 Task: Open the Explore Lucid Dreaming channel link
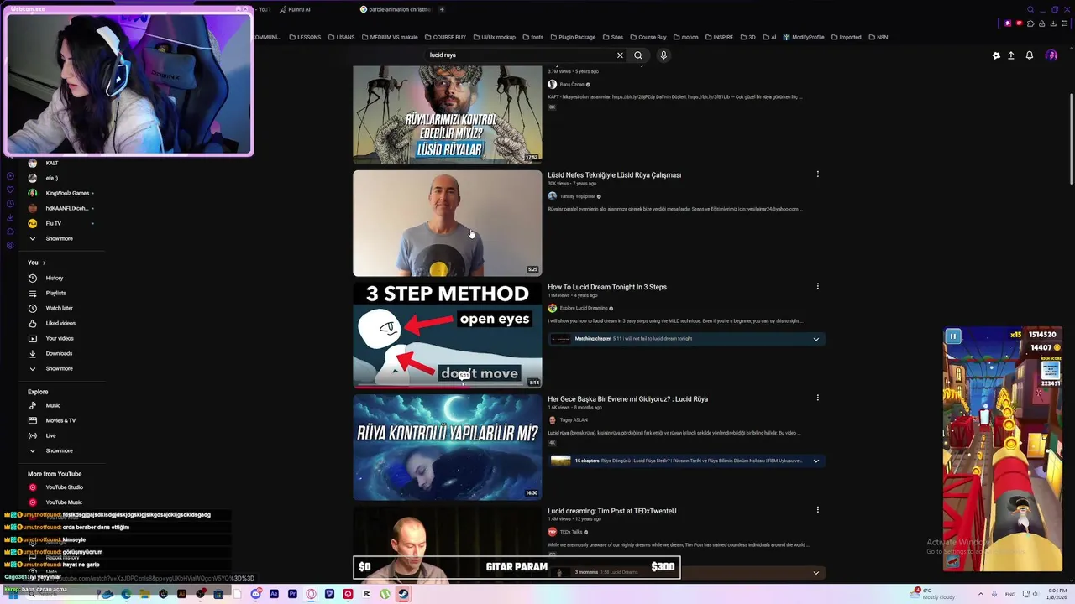(584, 308)
